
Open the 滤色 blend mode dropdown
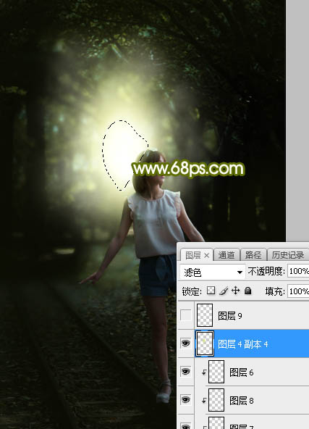212,272
